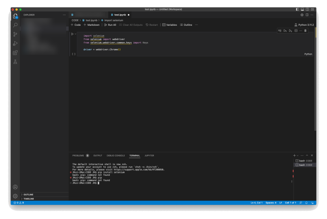Click Restart kernel button
This screenshot has height=219, width=327.
point(152,25)
